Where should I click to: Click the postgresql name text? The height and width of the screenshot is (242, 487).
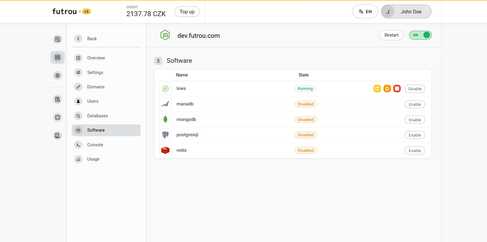click(x=187, y=135)
